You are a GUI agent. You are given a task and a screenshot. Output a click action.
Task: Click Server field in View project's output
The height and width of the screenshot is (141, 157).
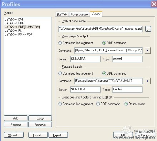85,59
